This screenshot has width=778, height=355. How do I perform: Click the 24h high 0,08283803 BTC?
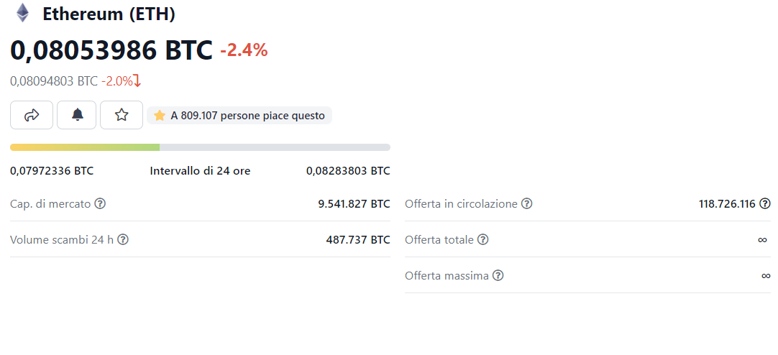tap(348, 171)
